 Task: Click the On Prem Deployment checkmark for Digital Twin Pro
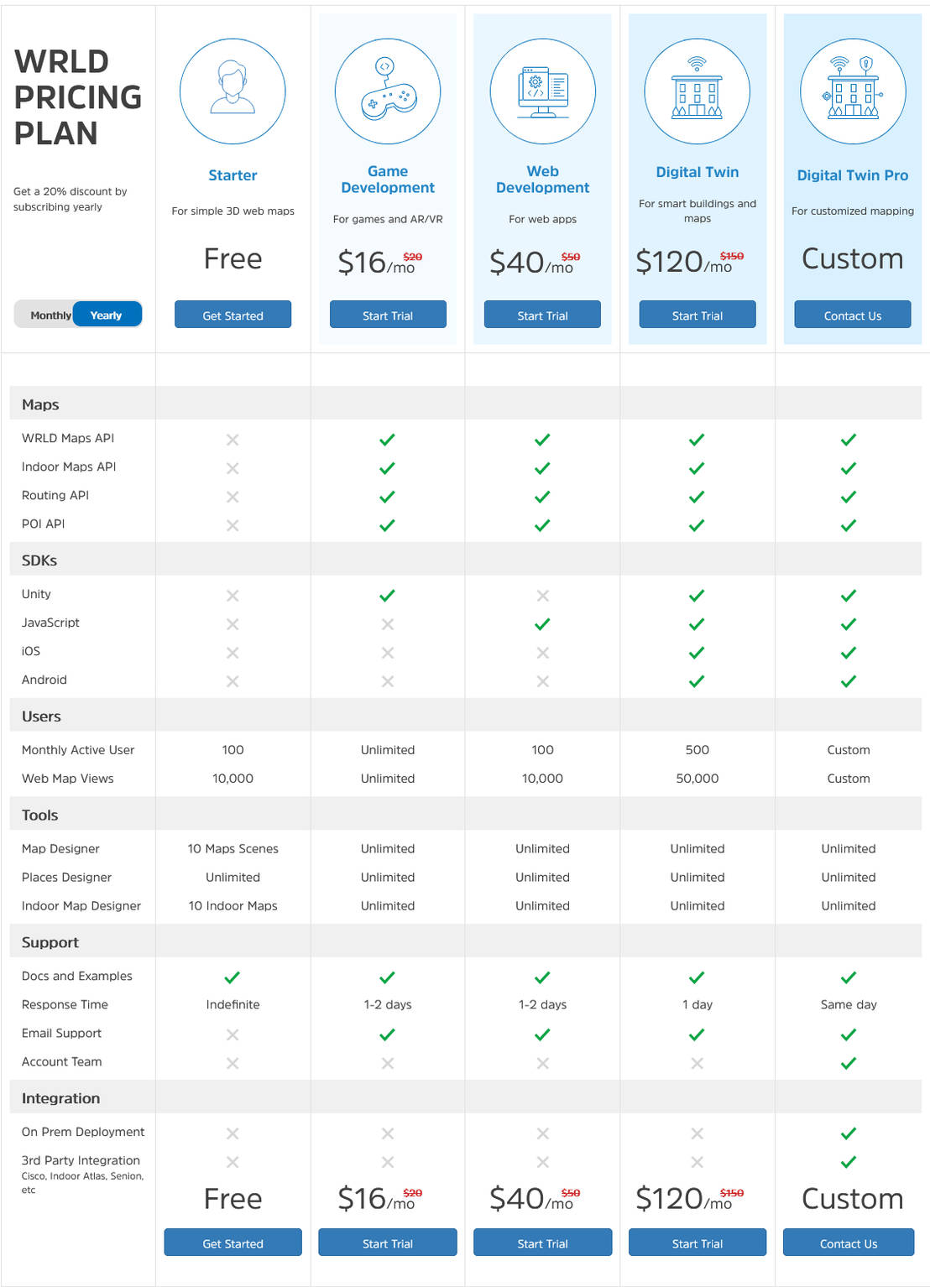(849, 1133)
